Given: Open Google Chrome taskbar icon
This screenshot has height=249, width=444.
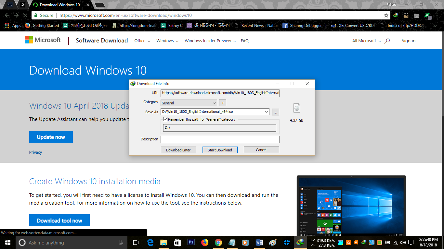Looking at the screenshot, I should [x=218, y=242].
